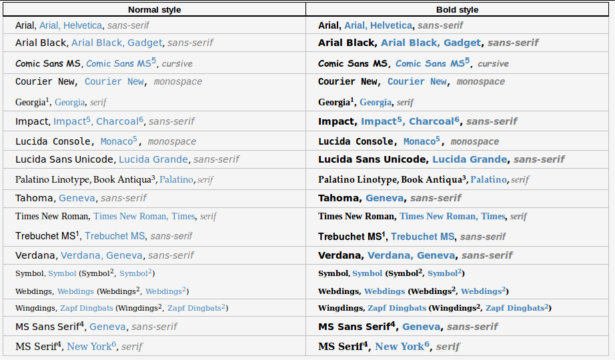Screen dimensions: 615x360
Task: Select "Geneva" in MS Sans Serif row, Normal column
Action: [107, 327]
